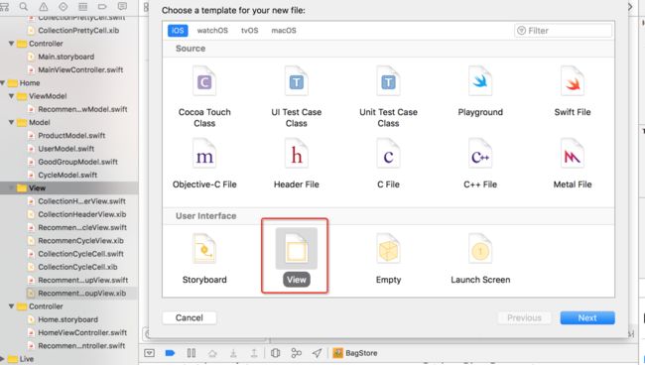Collapse the upper Controller folder above Home
The width and height of the screenshot is (645, 365).
click(12, 44)
